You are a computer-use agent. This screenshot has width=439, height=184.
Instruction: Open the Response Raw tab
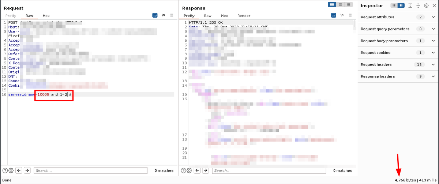tap(208, 16)
